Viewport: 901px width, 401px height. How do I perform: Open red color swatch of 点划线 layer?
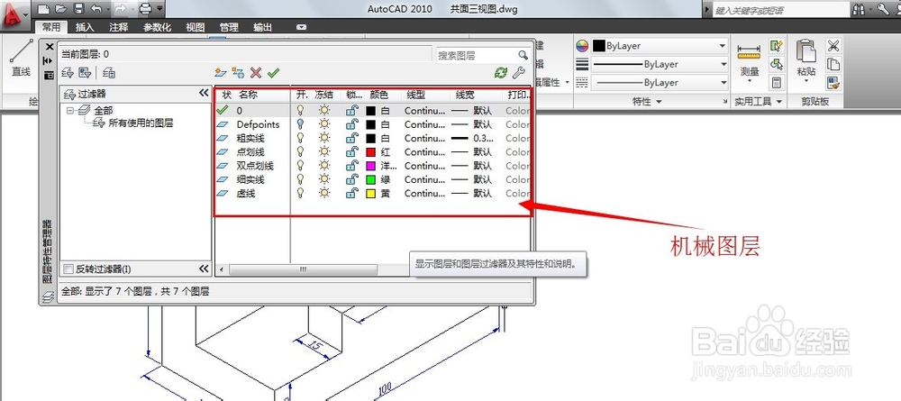370,152
